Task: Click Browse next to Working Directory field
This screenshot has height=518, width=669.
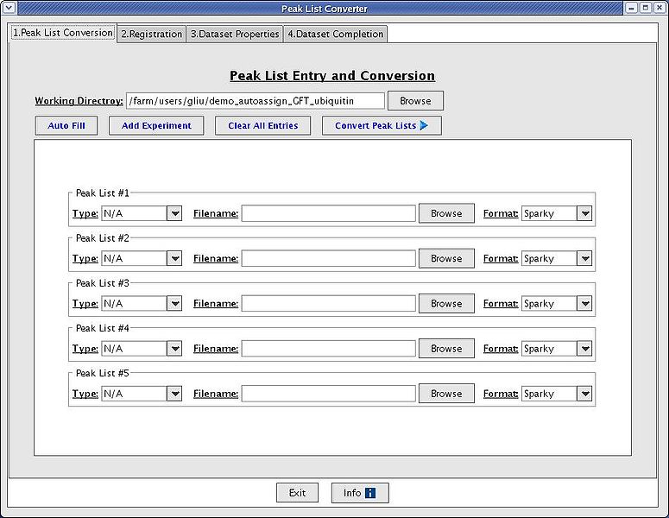Action: click(415, 101)
